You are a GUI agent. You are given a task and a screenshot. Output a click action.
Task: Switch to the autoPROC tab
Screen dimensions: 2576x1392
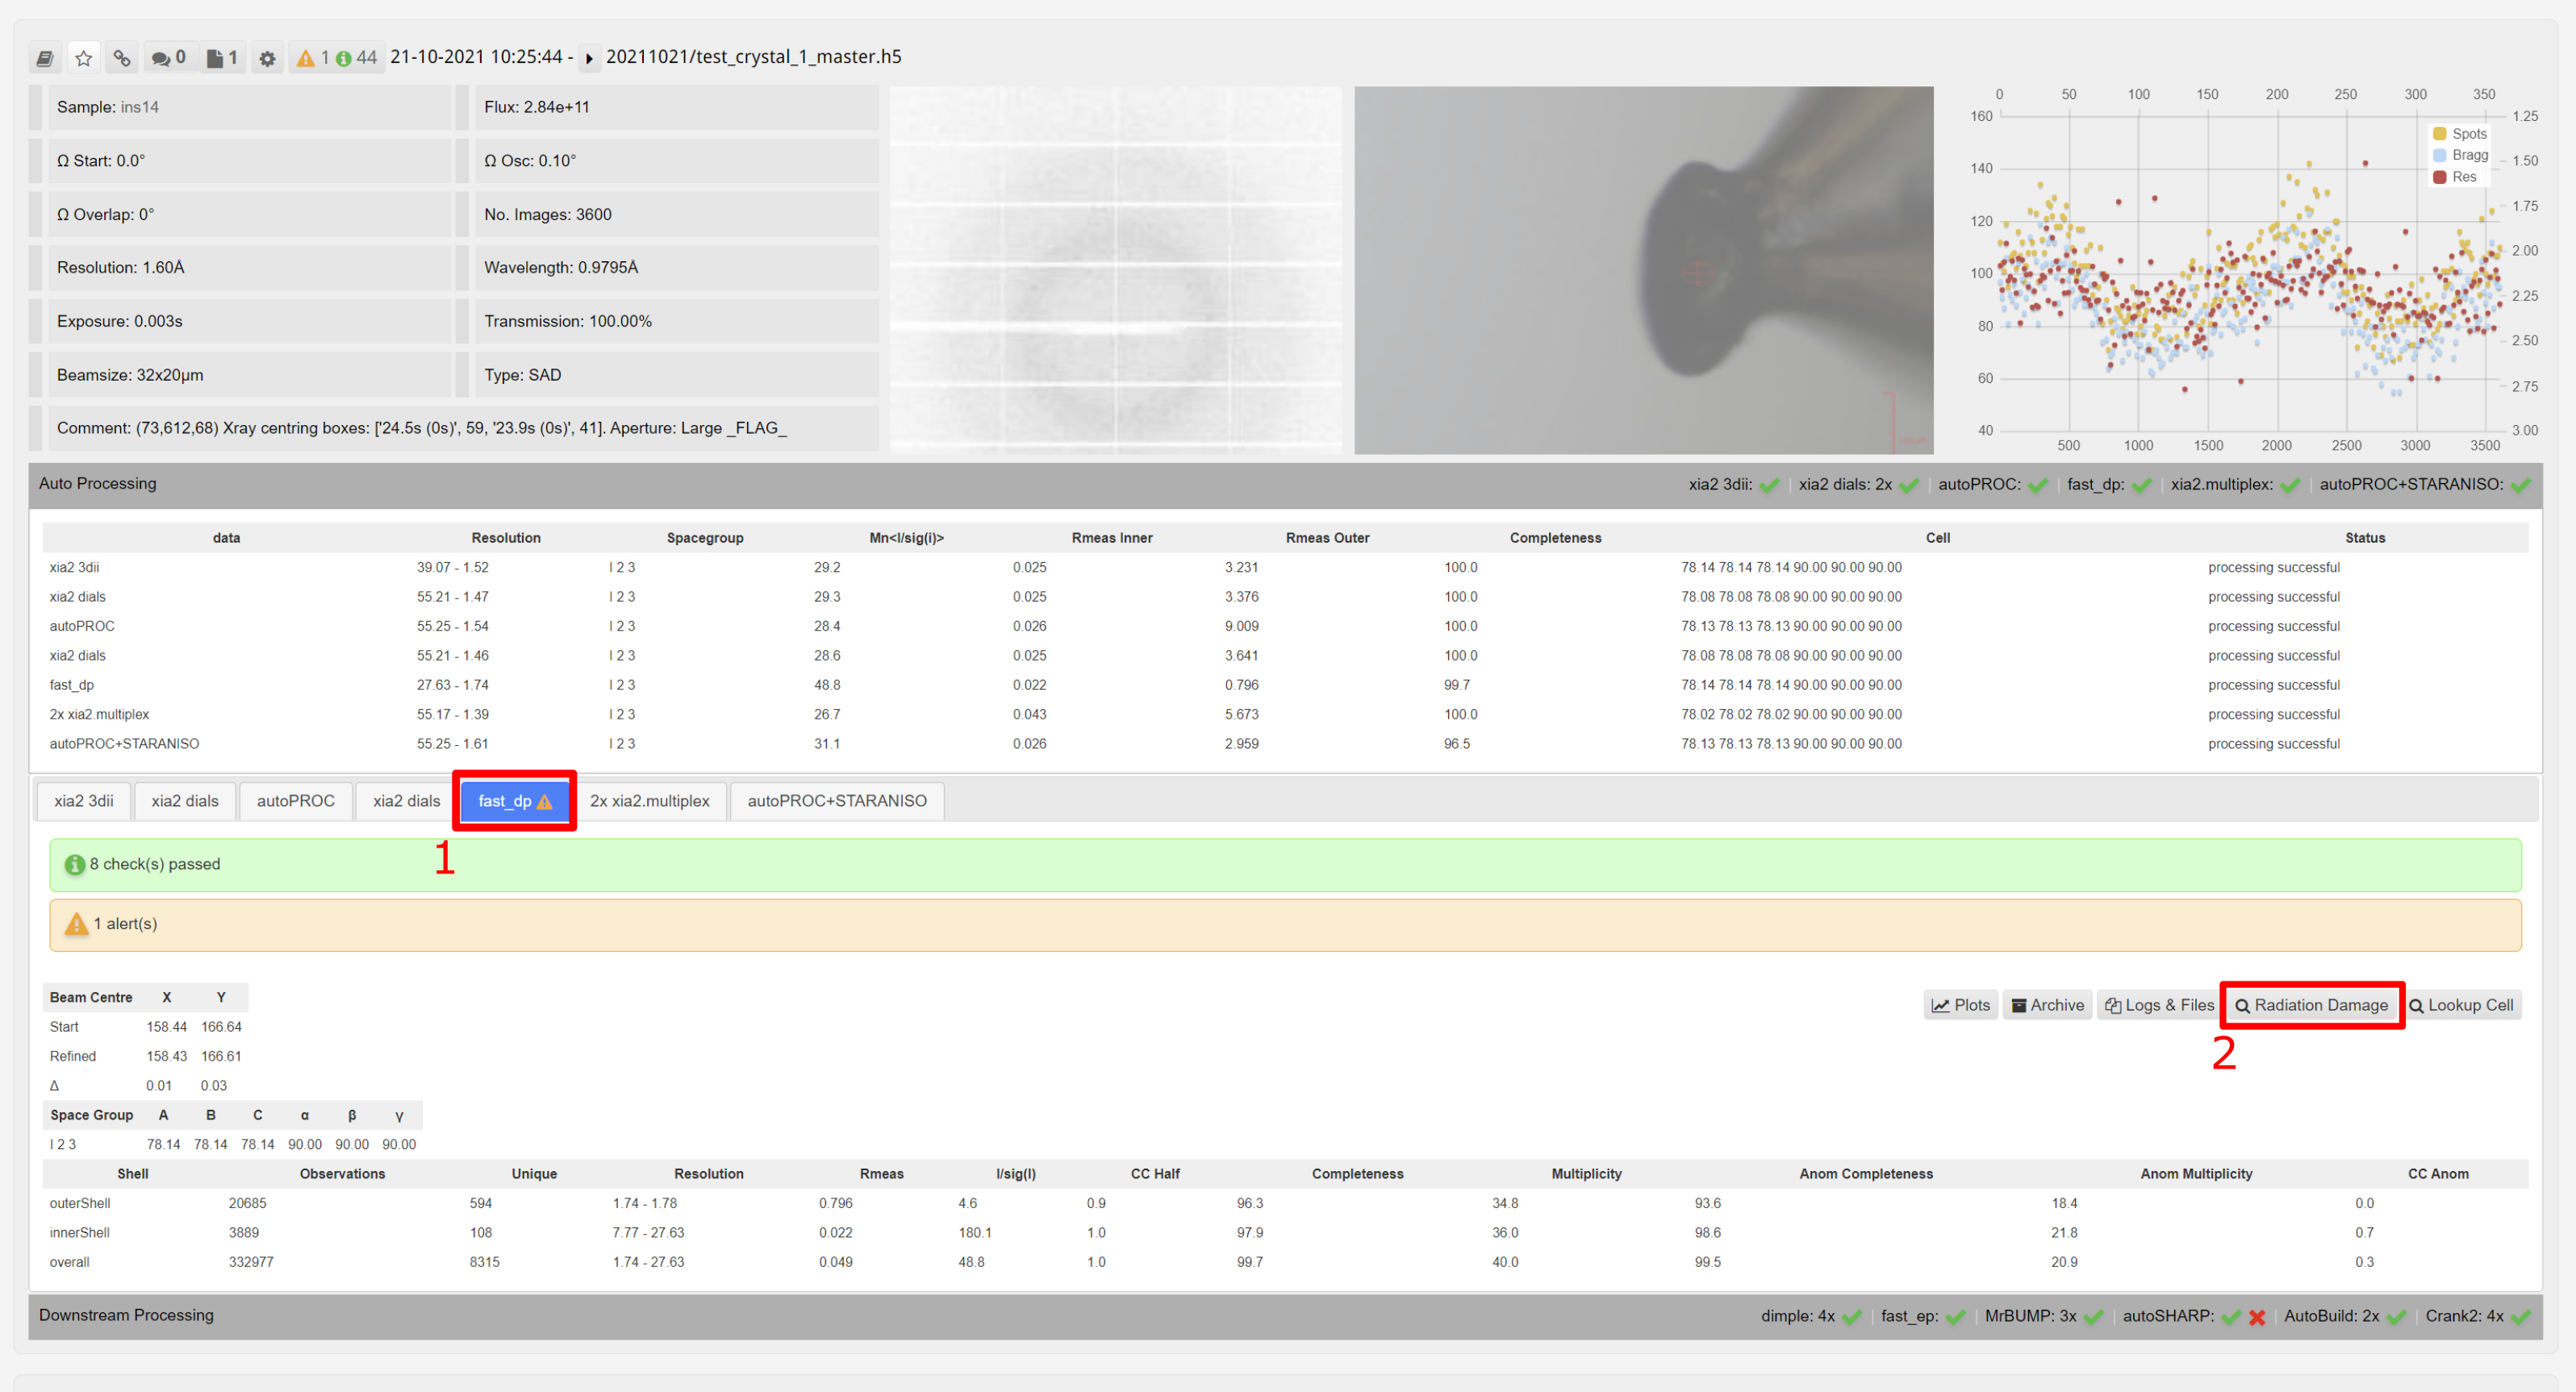click(x=295, y=801)
